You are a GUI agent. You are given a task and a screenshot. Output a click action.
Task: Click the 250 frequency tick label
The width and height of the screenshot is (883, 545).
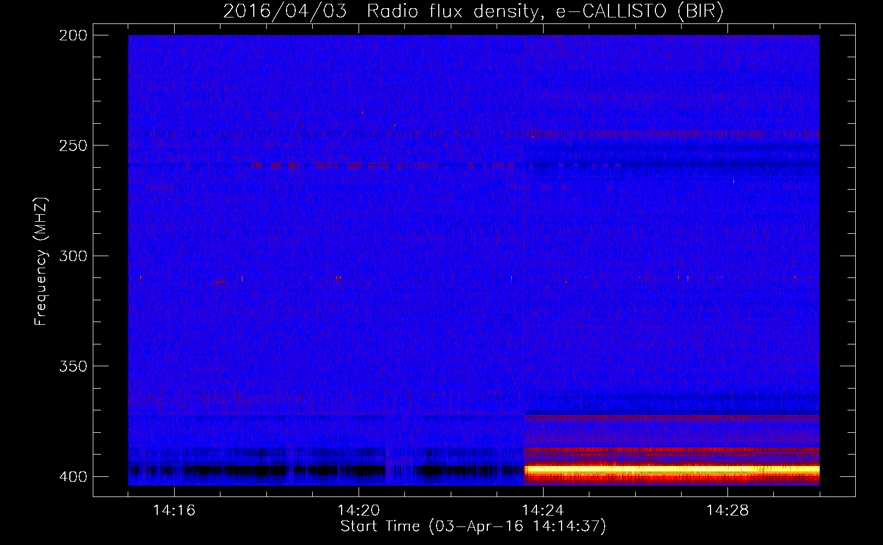click(x=73, y=146)
